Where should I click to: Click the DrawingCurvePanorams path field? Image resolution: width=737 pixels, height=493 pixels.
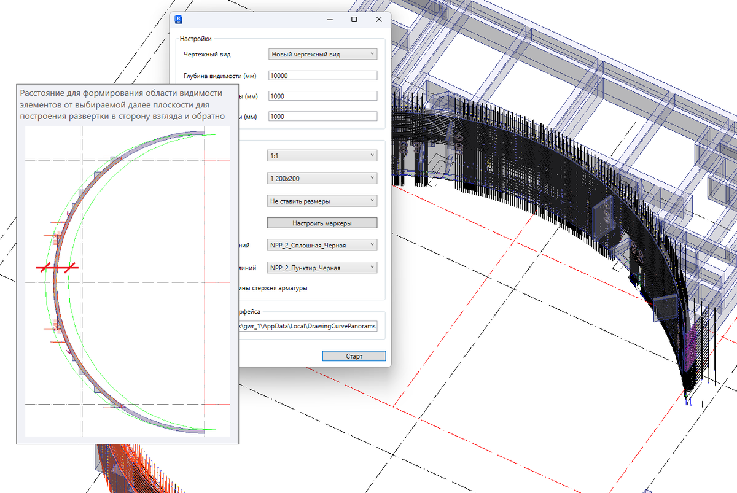click(x=309, y=326)
